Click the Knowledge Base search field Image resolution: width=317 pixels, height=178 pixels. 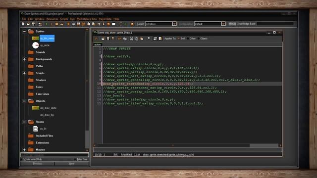click(x=275, y=24)
